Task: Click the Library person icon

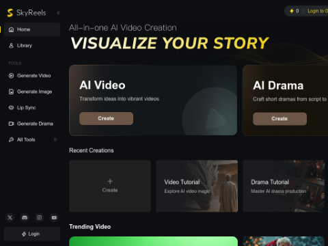Action: [11, 46]
